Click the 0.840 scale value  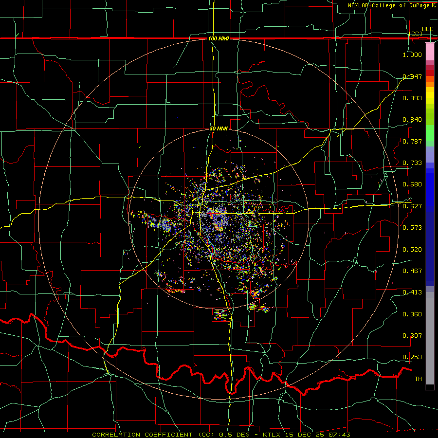(412, 120)
